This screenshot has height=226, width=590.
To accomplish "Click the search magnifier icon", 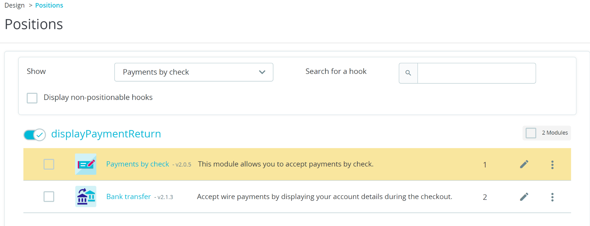I will [408, 73].
